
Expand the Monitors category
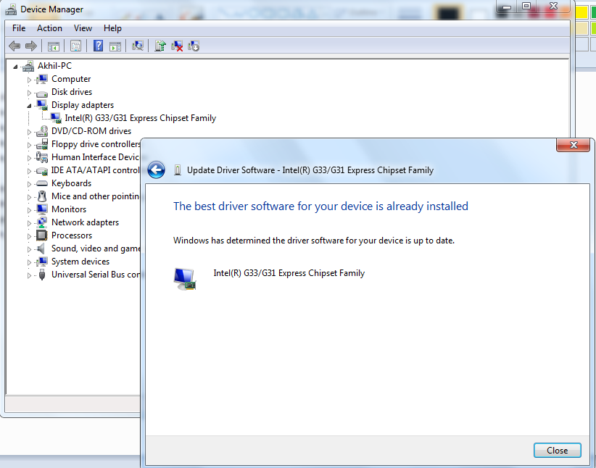[x=29, y=210]
